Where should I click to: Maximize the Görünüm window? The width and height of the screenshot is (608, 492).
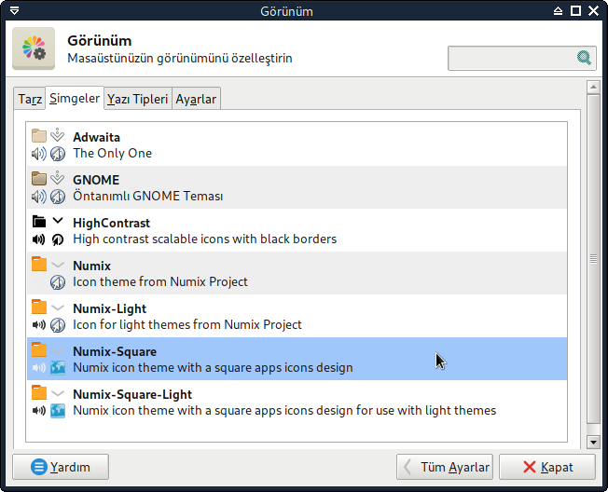click(x=575, y=11)
